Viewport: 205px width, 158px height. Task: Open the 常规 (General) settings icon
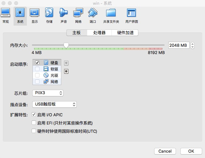point(5,16)
